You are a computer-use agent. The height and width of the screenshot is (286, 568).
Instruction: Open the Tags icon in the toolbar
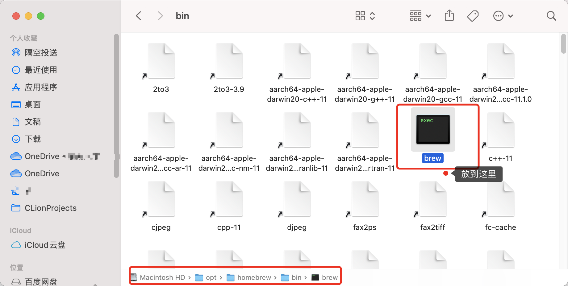click(473, 15)
